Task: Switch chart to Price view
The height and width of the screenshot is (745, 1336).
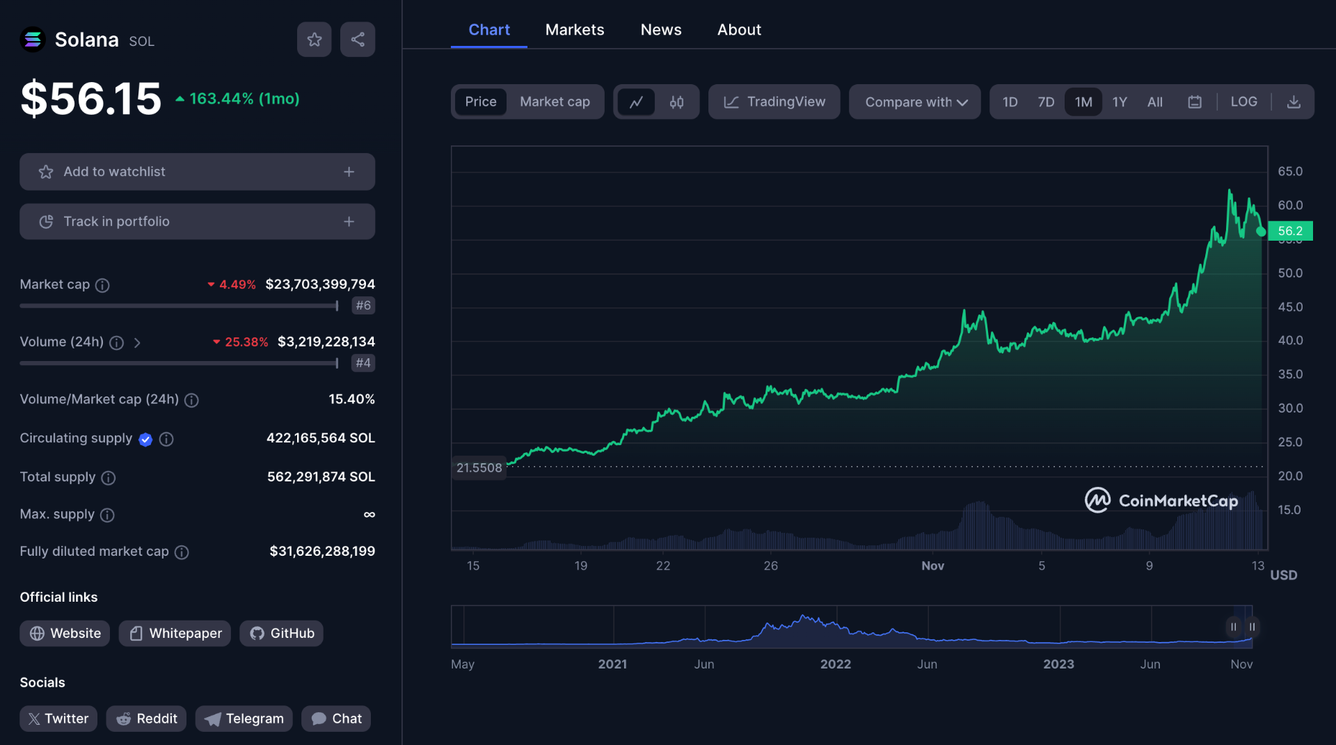Action: pyautogui.click(x=481, y=102)
